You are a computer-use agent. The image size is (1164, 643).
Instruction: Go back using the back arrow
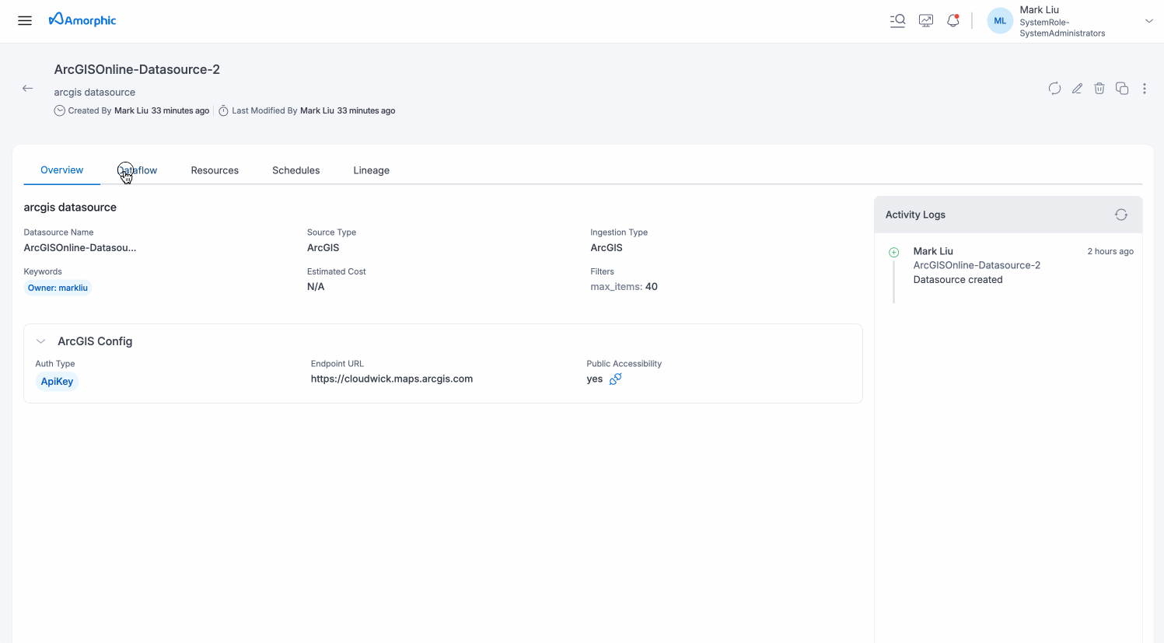click(27, 88)
